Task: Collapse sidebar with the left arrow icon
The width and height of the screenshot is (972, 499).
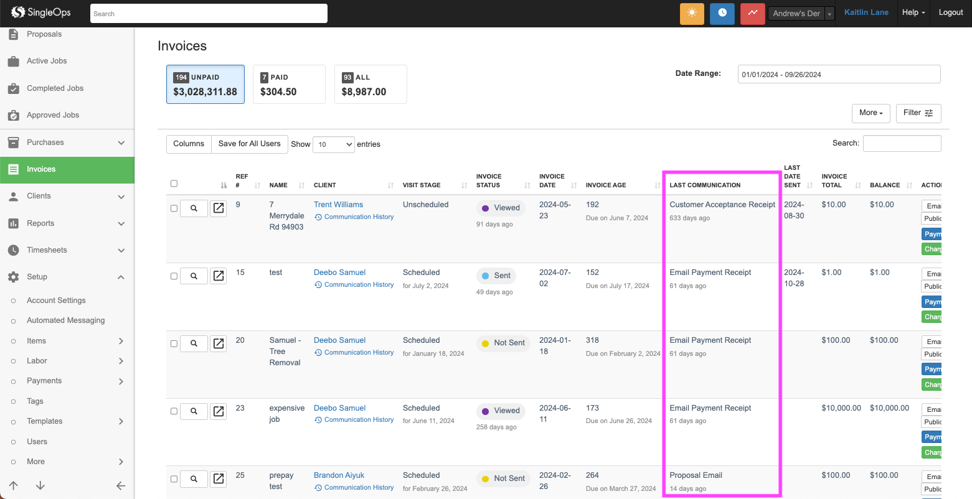Action: (x=121, y=485)
